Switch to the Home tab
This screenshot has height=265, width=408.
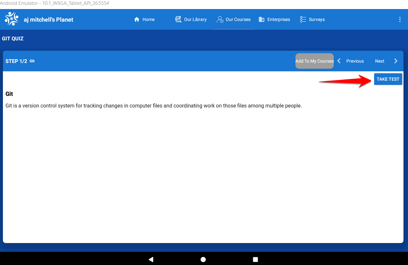click(144, 19)
